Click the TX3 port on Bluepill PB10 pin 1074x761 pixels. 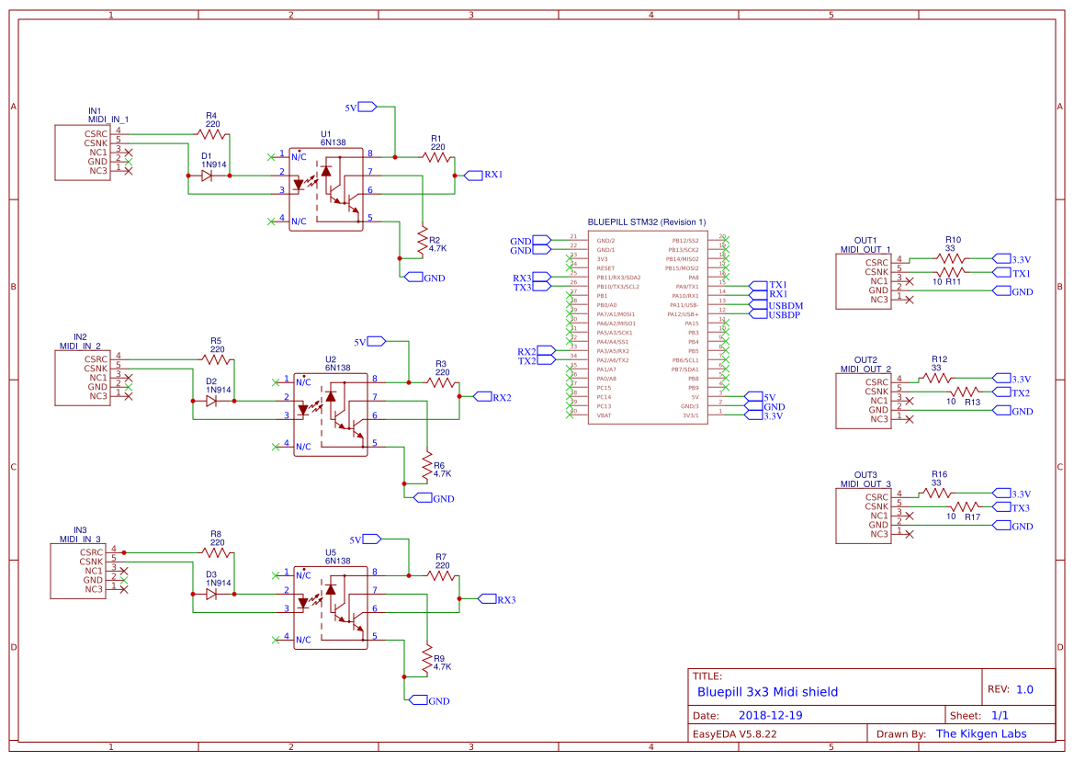click(x=542, y=287)
